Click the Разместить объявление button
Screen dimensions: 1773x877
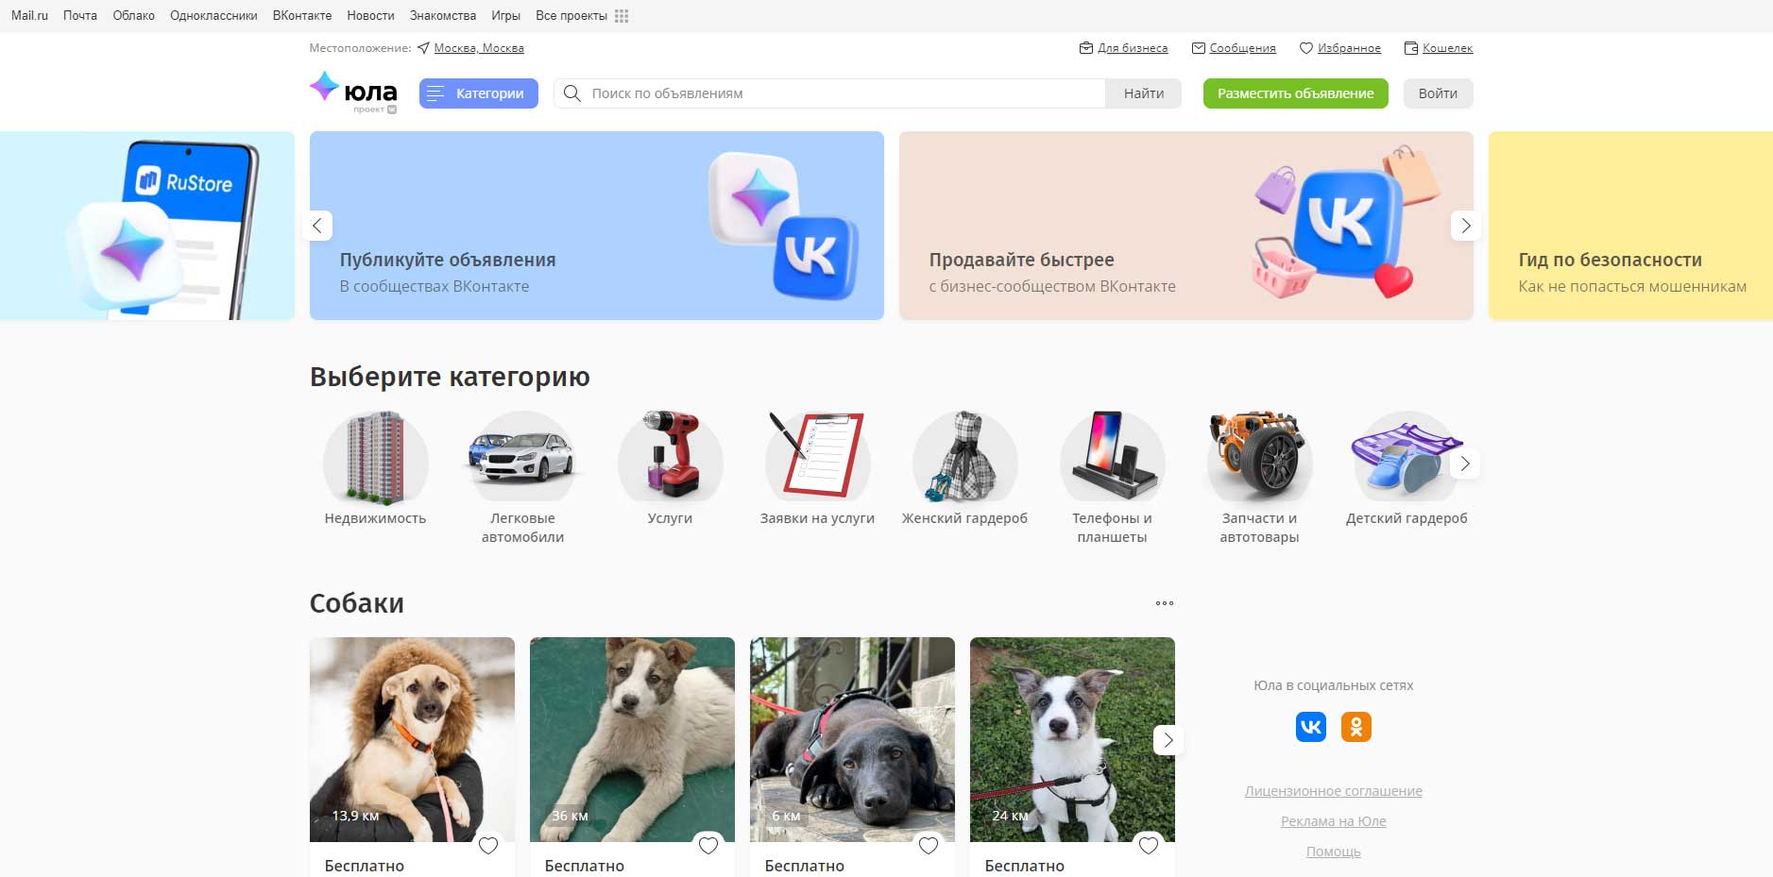[1295, 93]
